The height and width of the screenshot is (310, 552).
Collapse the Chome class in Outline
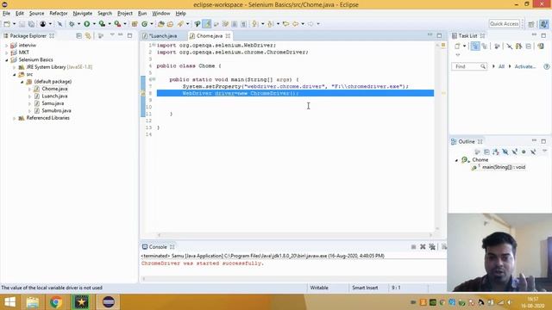[456, 160]
